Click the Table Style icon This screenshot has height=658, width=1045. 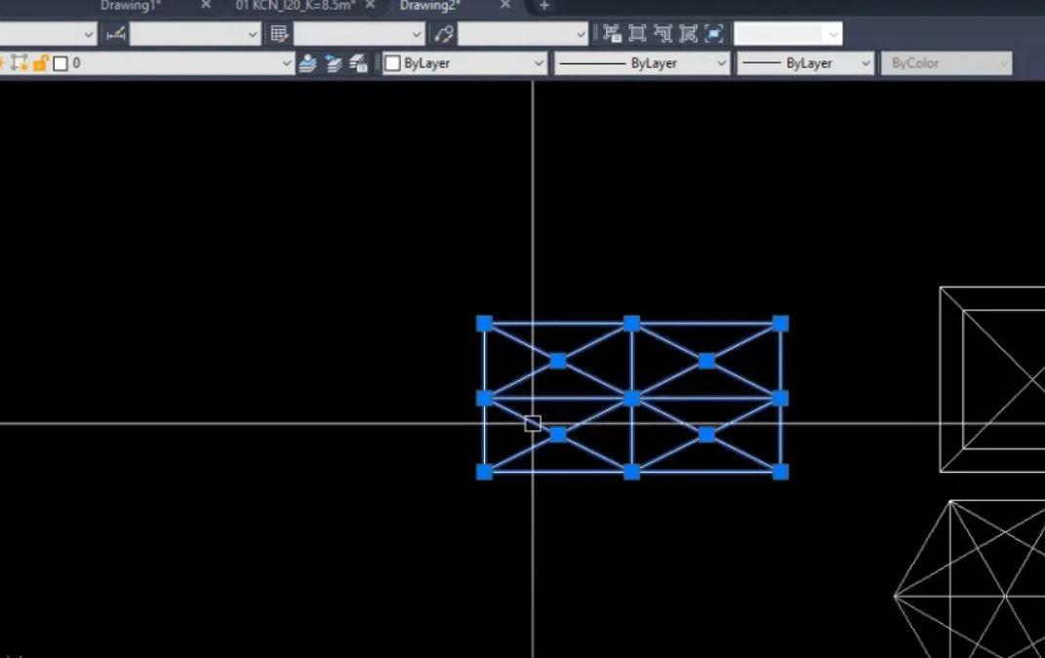pos(280,32)
